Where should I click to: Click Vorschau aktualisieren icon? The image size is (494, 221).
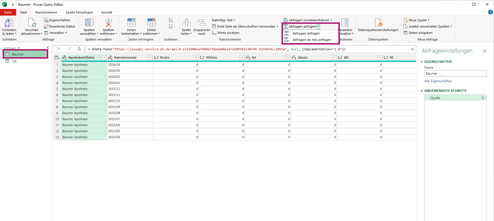click(x=32, y=23)
